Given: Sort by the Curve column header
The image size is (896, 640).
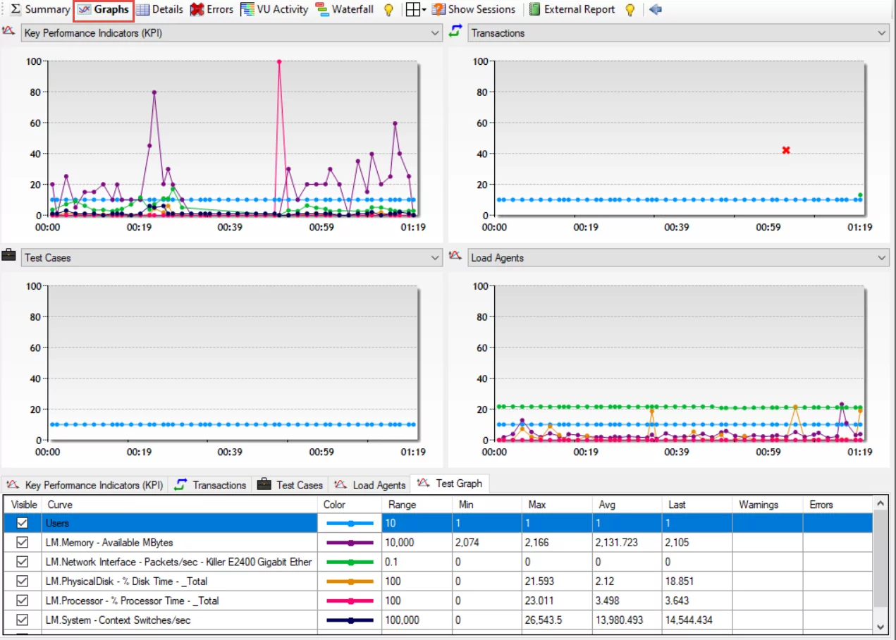Looking at the screenshot, I should click(x=180, y=505).
